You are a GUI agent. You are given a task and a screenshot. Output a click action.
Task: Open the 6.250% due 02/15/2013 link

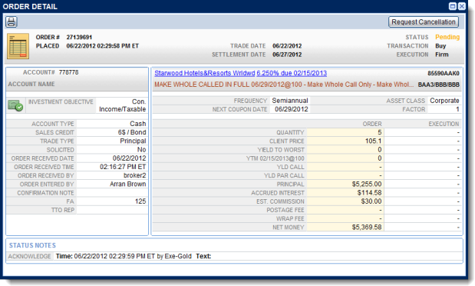(x=292, y=73)
